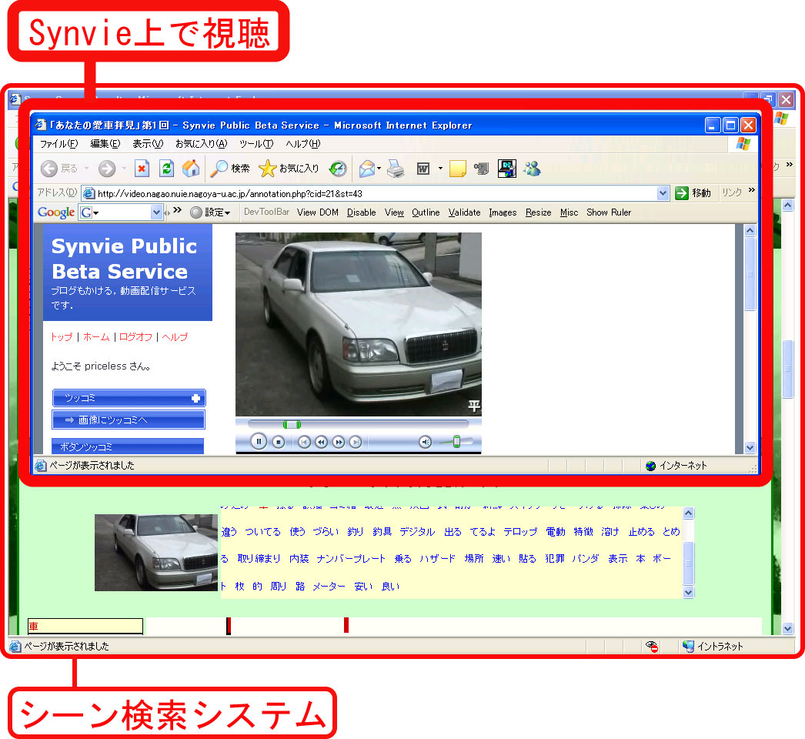805x739 pixels.
Task: Click the player volume slider knob
Action: pos(456,442)
